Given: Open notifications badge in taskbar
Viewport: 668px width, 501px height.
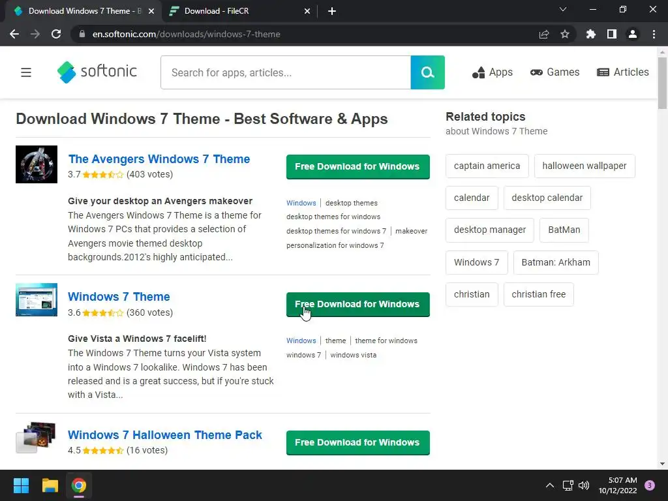Looking at the screenshot, I should (x=650, y=485).
